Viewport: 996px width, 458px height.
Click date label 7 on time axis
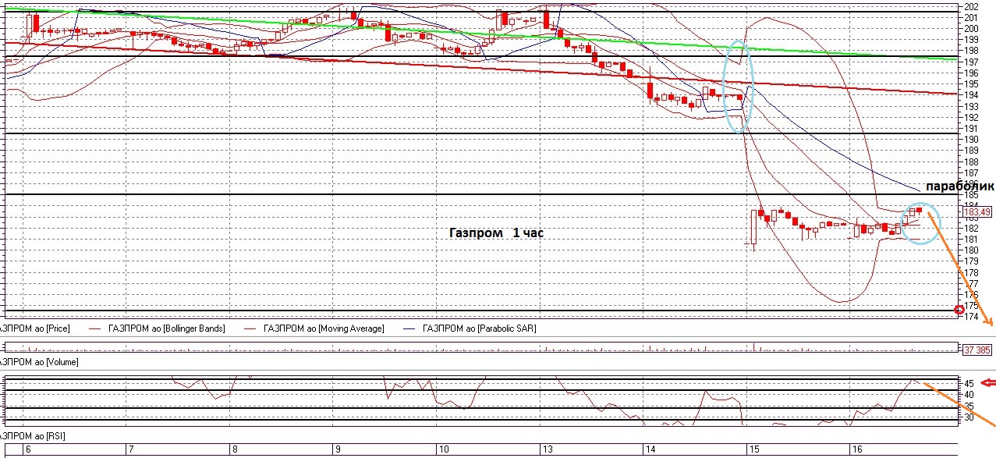[x=130, y=449]
